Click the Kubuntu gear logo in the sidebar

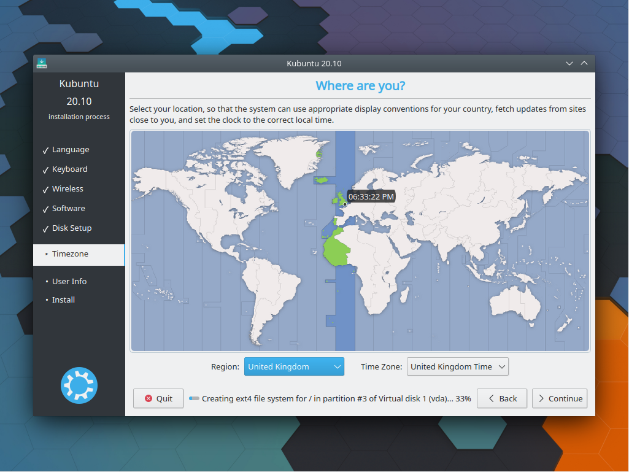point(79,385)
